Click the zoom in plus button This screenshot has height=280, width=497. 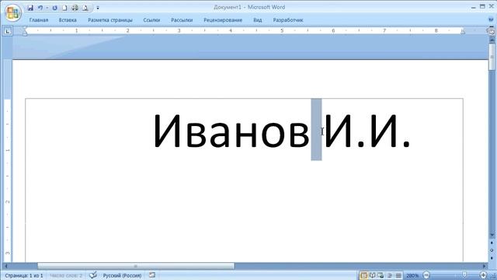click(x=483, y=275)
